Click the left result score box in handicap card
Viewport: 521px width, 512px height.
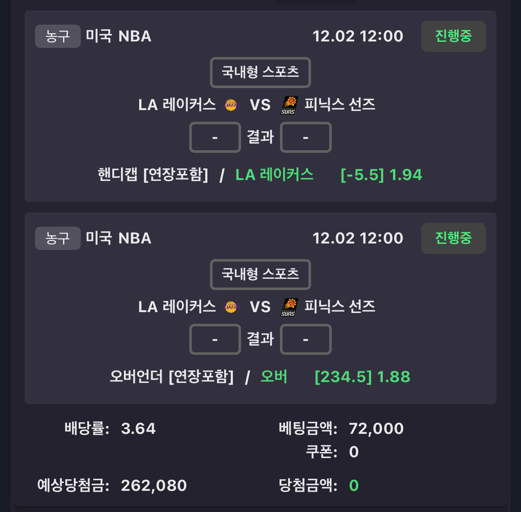[x=215, y=137]
